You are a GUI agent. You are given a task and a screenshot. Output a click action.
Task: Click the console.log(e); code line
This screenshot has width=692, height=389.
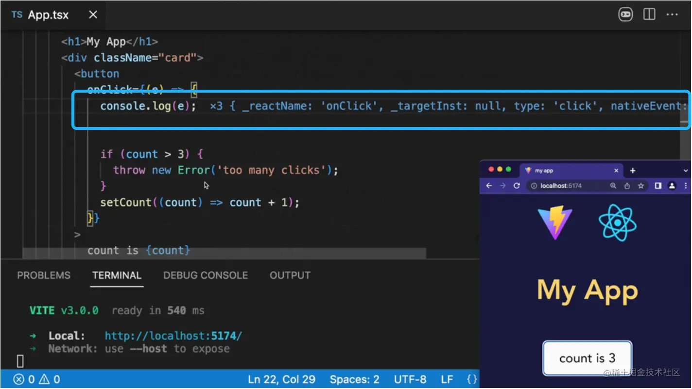(148, 106)
